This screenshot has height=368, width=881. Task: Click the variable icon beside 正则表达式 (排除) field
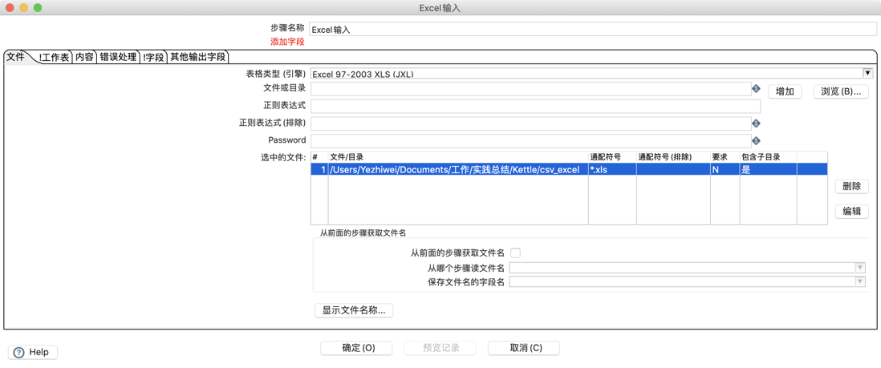[756, 123]
